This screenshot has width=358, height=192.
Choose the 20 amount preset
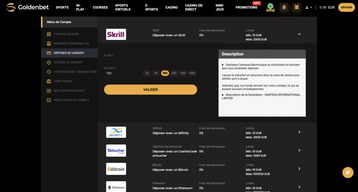point(147,73)
